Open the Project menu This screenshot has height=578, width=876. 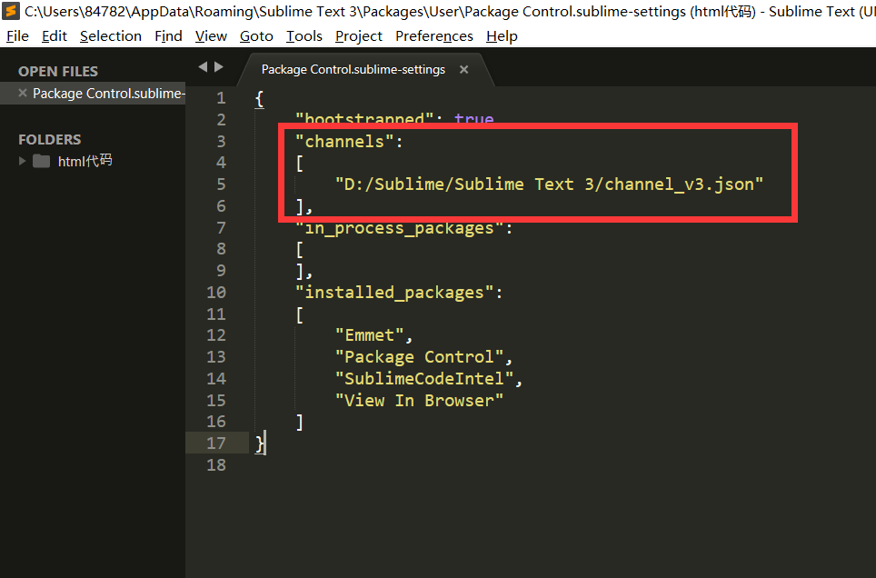click(x=359, y=36)
